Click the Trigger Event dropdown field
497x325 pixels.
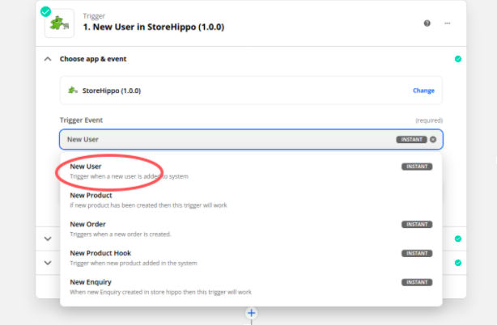251,140
